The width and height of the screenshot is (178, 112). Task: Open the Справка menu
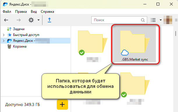click(x=47, y=12)
